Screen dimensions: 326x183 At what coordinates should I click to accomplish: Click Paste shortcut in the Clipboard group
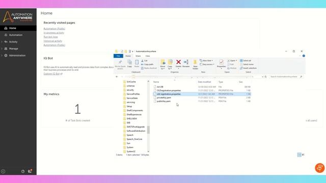pos(149,68)
